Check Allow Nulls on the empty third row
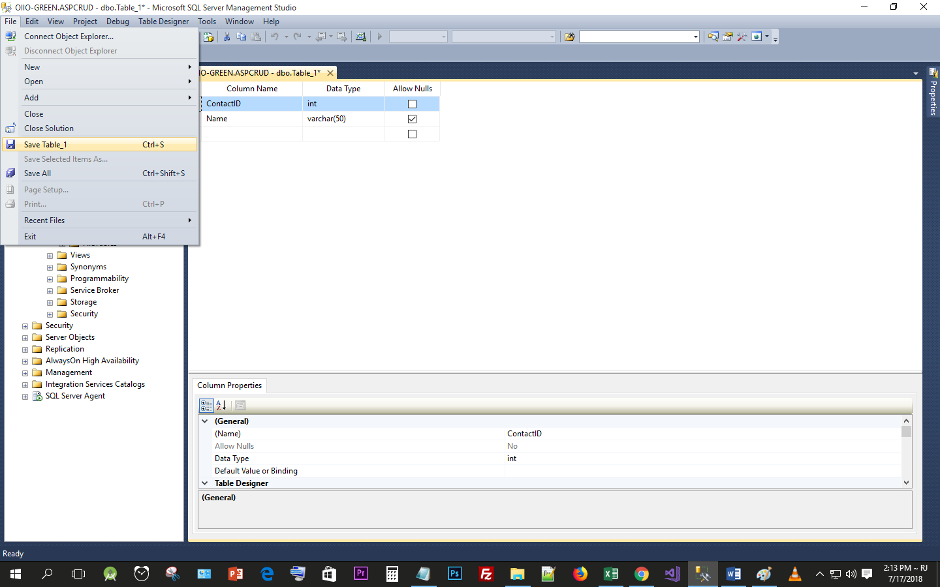 click(412, 134)
